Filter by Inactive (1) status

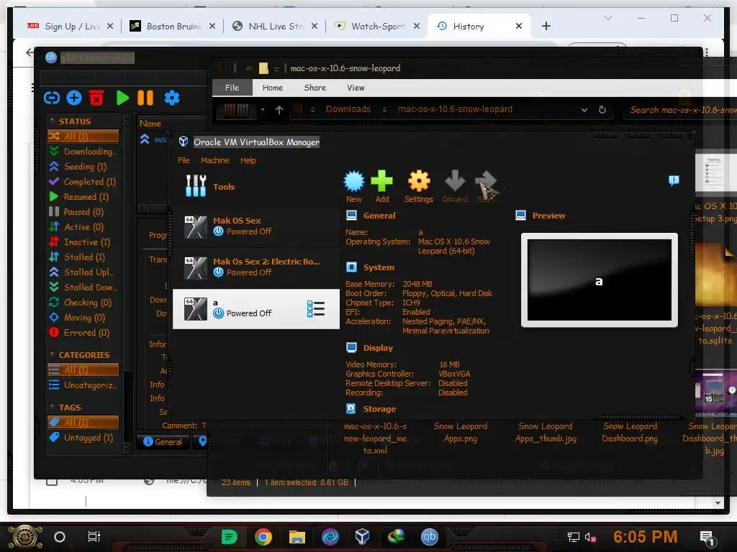[83, 241]
